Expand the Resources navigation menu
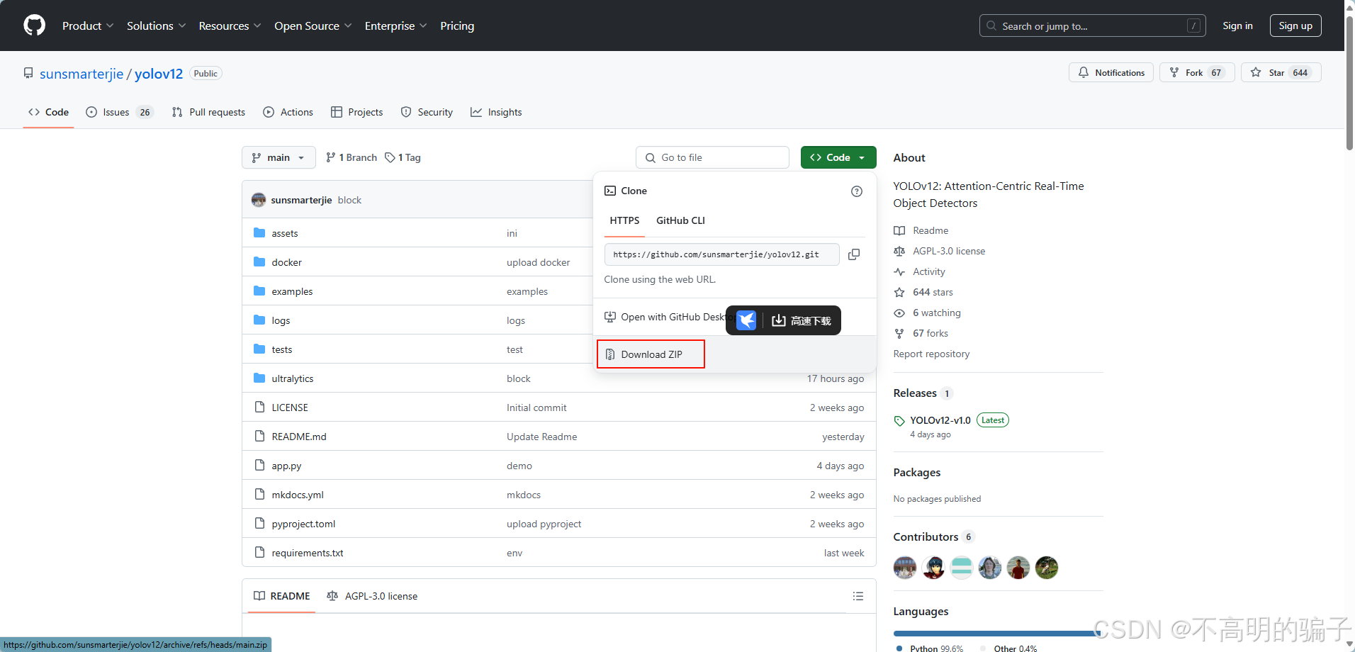 click(x=230, y=26)
